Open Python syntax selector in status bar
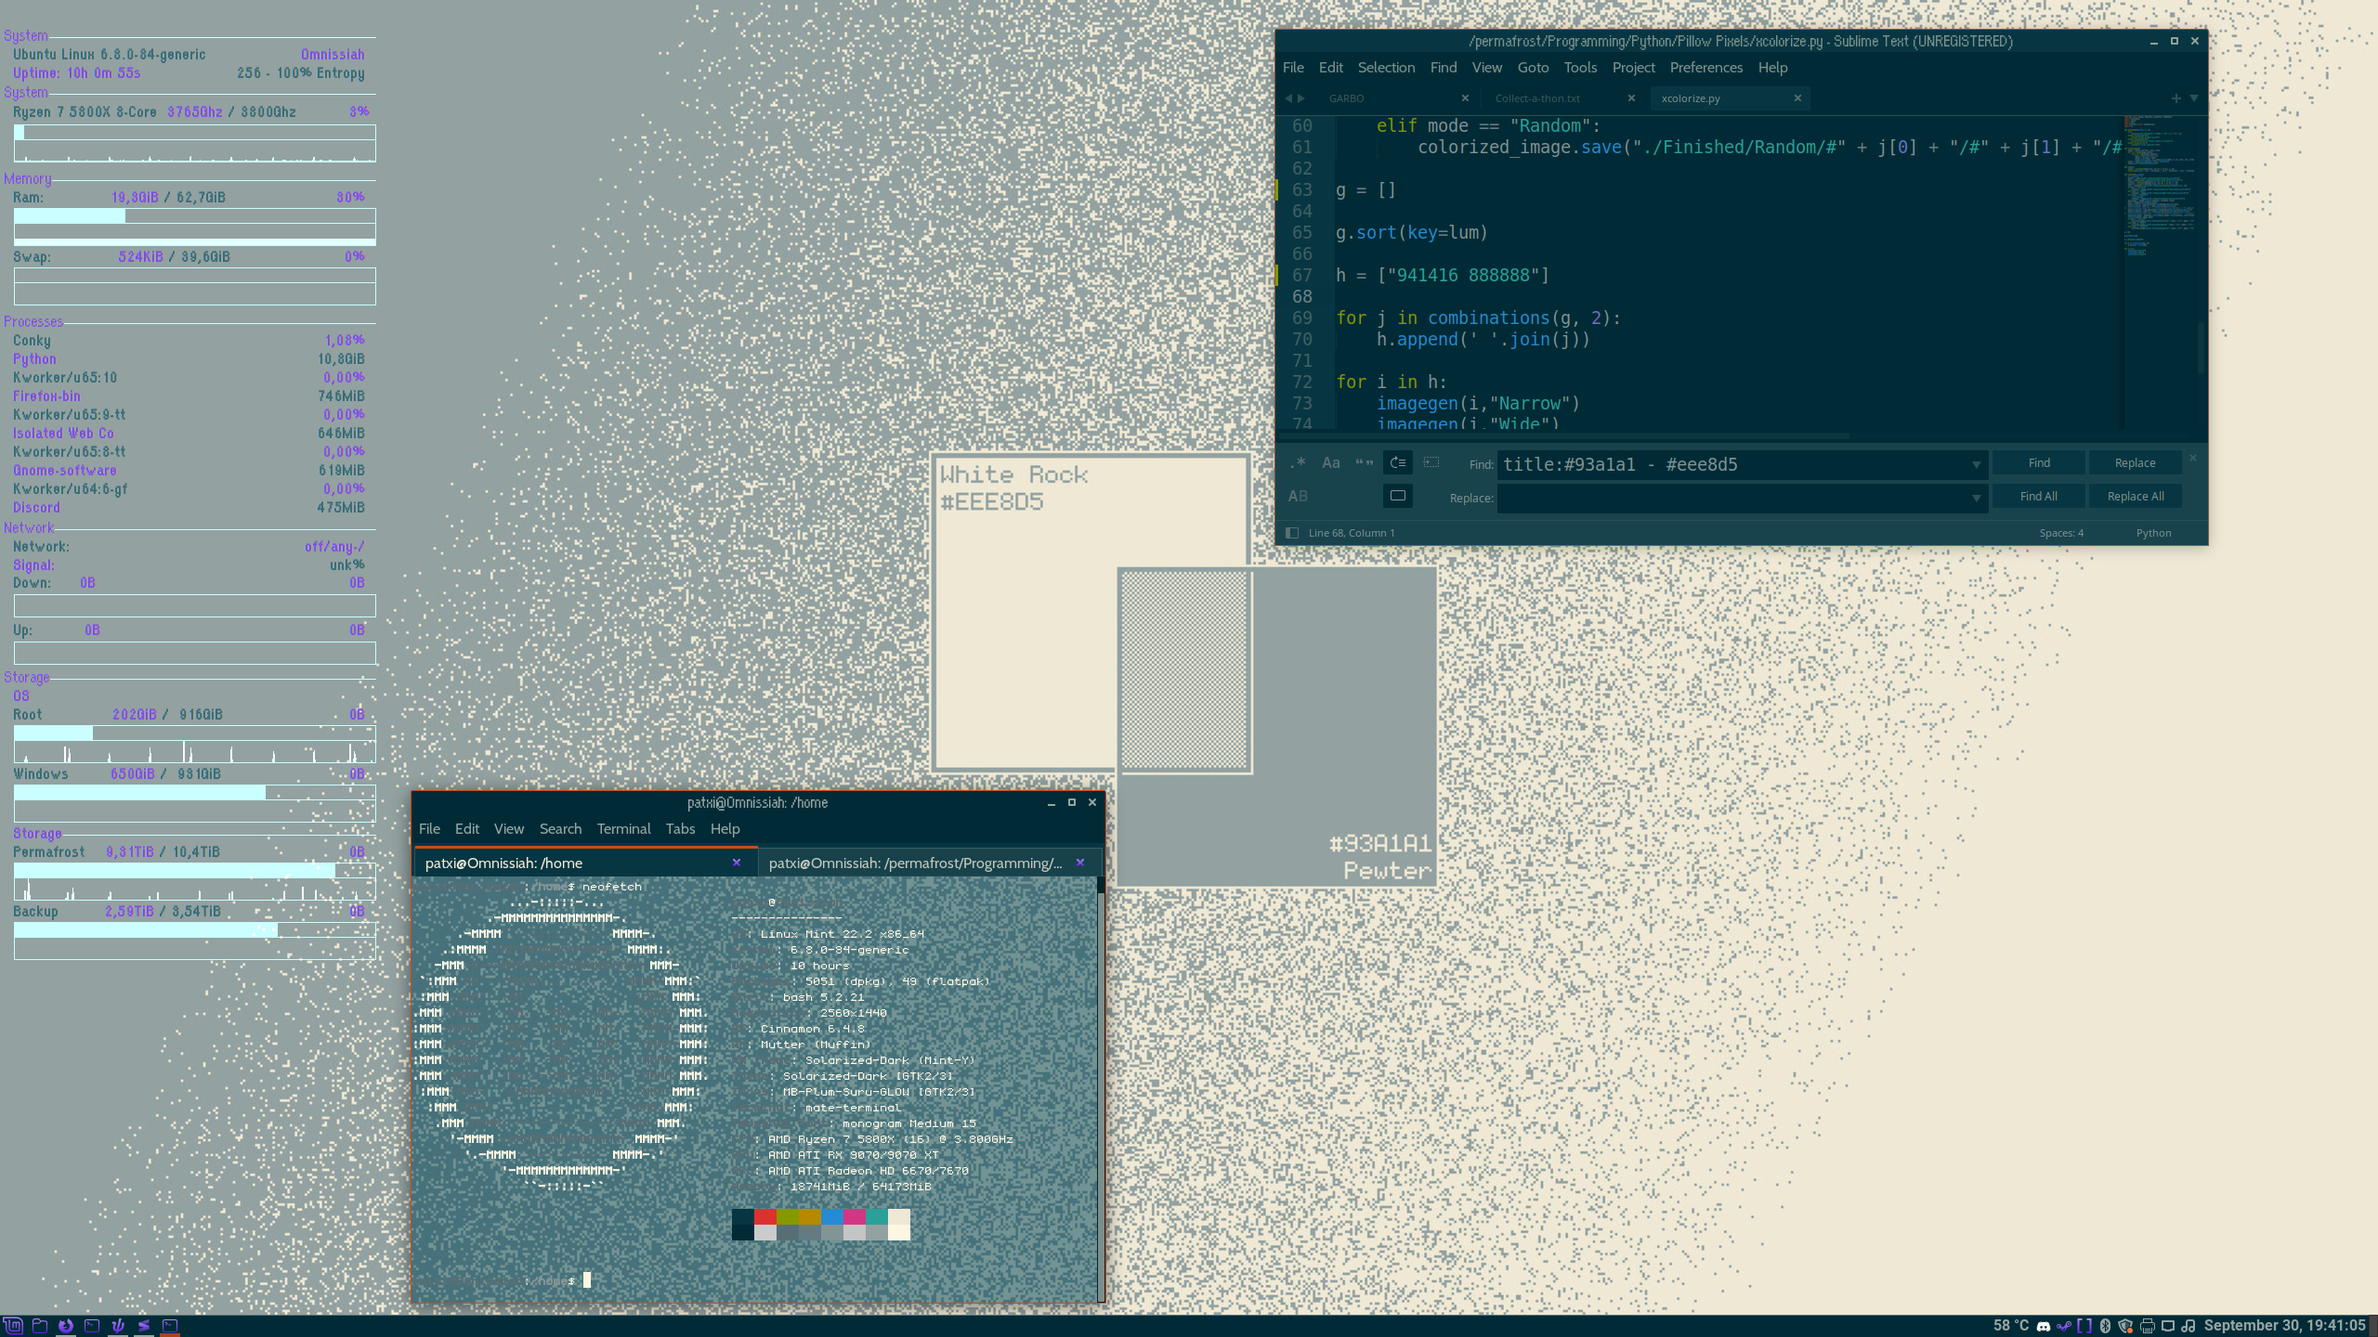Screen dimensions: 2378x1337 click(x=2153, y=533)
